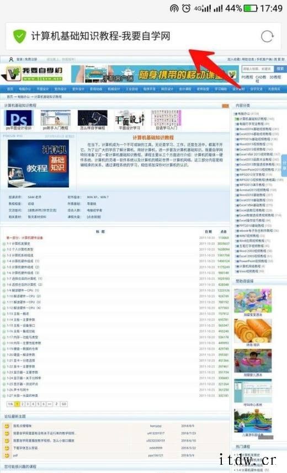
Task: Tap the blue 分享 side tab
Action: (x=284, y=166)
